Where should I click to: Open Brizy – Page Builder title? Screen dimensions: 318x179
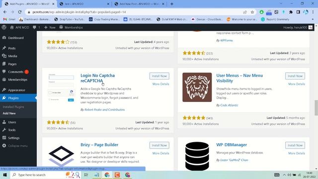click(99, 145)
